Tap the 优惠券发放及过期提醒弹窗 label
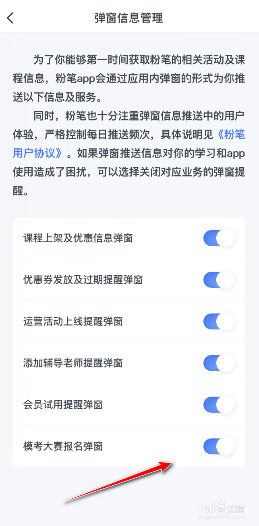The image size is (259, 526). 83,280
